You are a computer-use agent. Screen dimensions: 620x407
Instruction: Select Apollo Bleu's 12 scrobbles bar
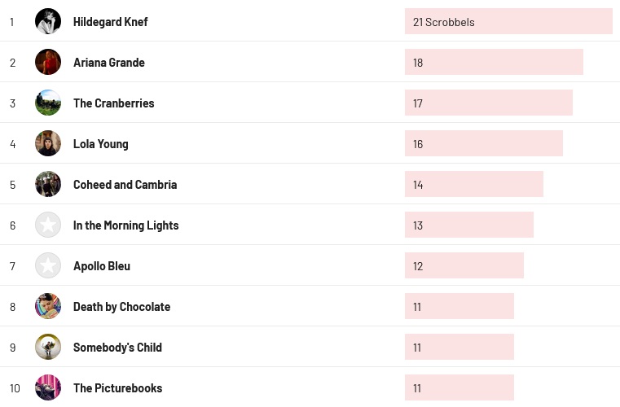464,266
